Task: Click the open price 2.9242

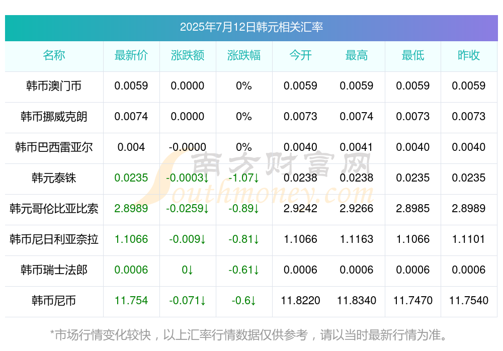Action: [300, 209]
